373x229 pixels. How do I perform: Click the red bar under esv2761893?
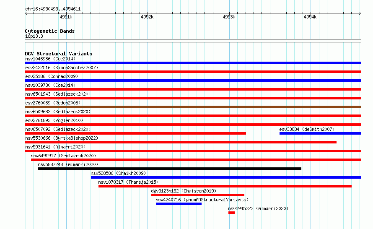193,125
